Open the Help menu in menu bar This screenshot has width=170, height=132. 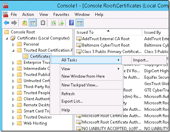[x=99, y=15]
